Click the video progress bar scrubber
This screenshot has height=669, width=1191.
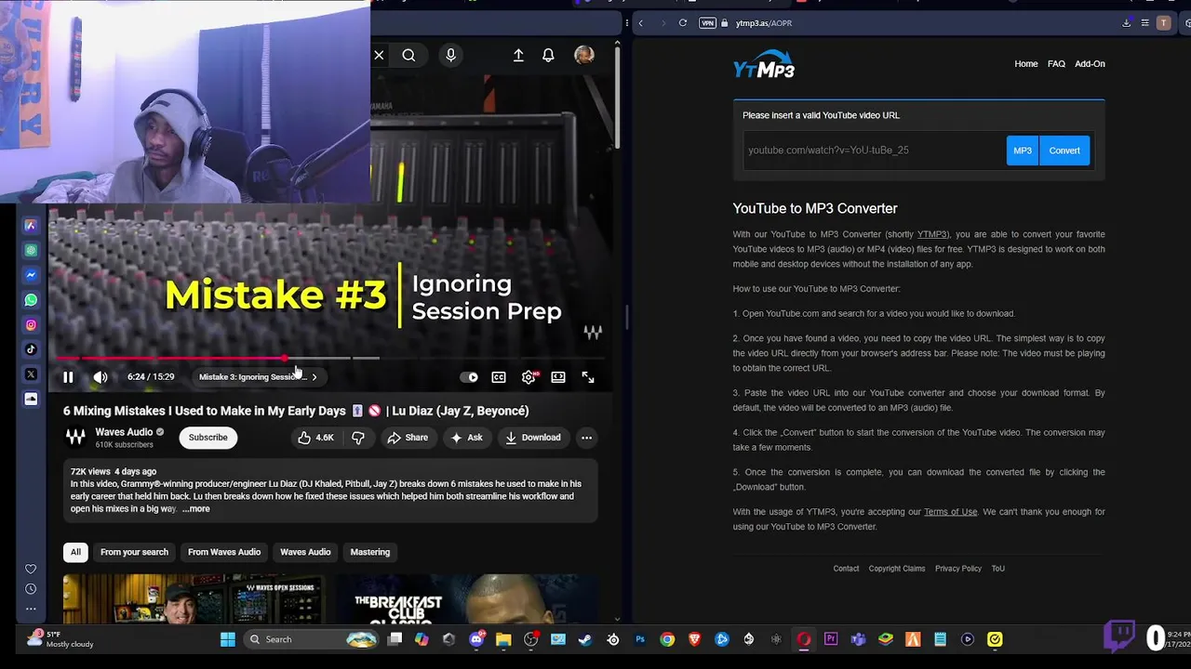(x=285, y=358)
